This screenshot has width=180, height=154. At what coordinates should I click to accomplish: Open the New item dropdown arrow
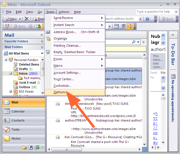[x=20, y=19]
